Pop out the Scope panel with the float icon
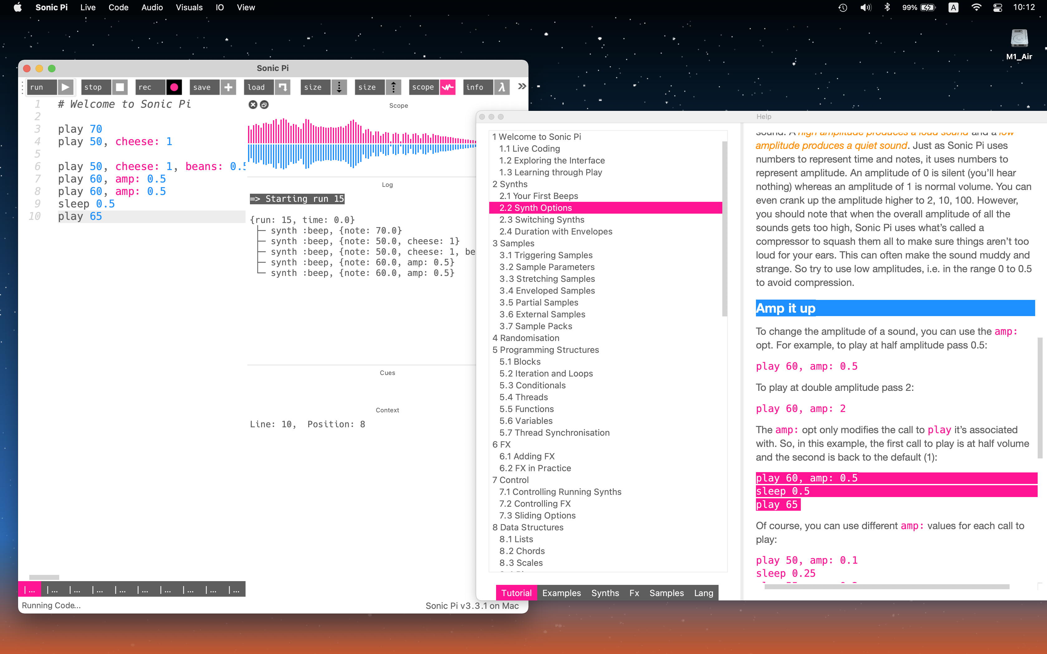 click(264, 105)
